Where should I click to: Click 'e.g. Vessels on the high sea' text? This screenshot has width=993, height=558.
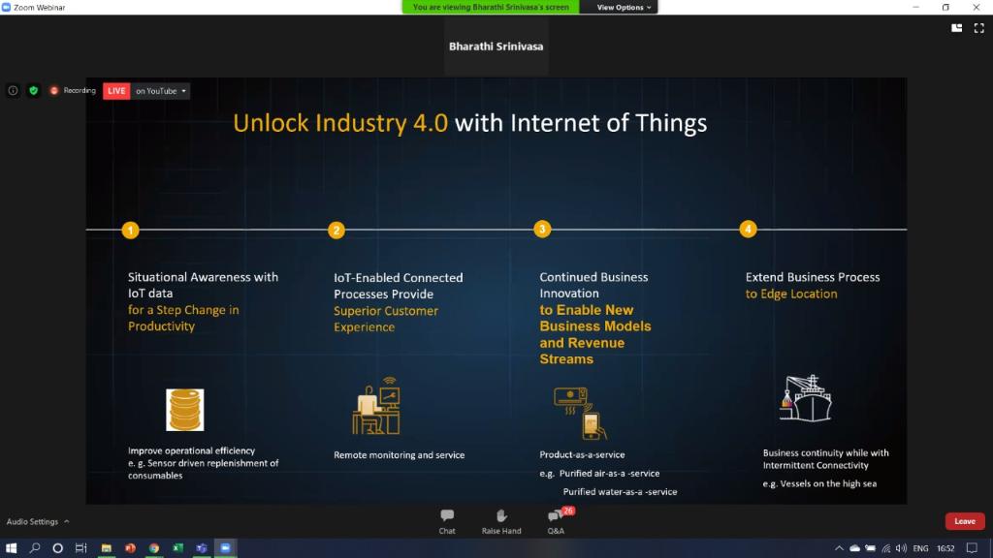point(819,483)
